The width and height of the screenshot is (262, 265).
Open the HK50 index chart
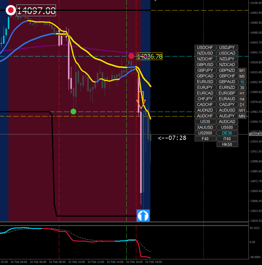227,144
